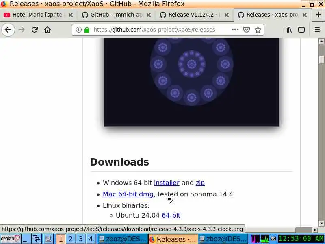The height and width of the screenshot is (244, 325).
Task: Switch to workspace 4
Action: tap(91, 239)
